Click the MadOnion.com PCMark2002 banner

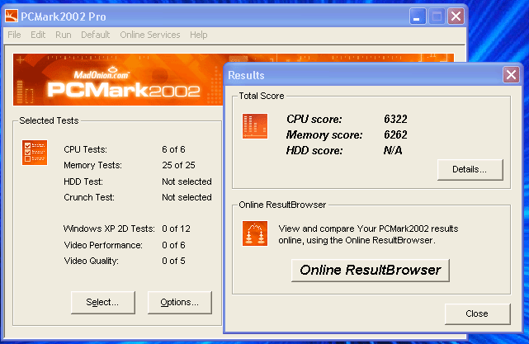(x=118, y=79)
